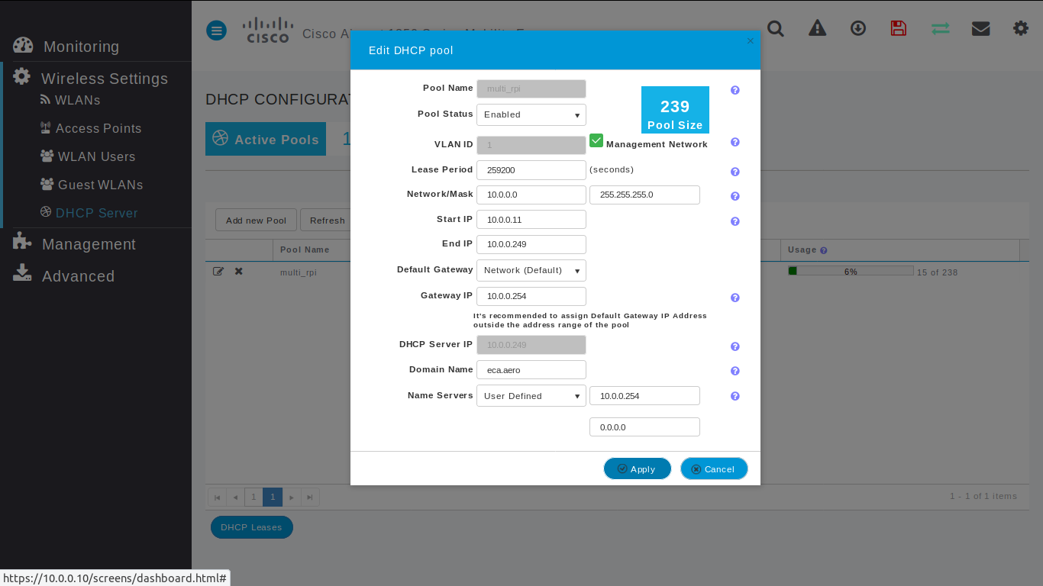Screen dimensions: 1043x586
Task: Open Monitoring in the sidebar
Action: coord(81,47)
